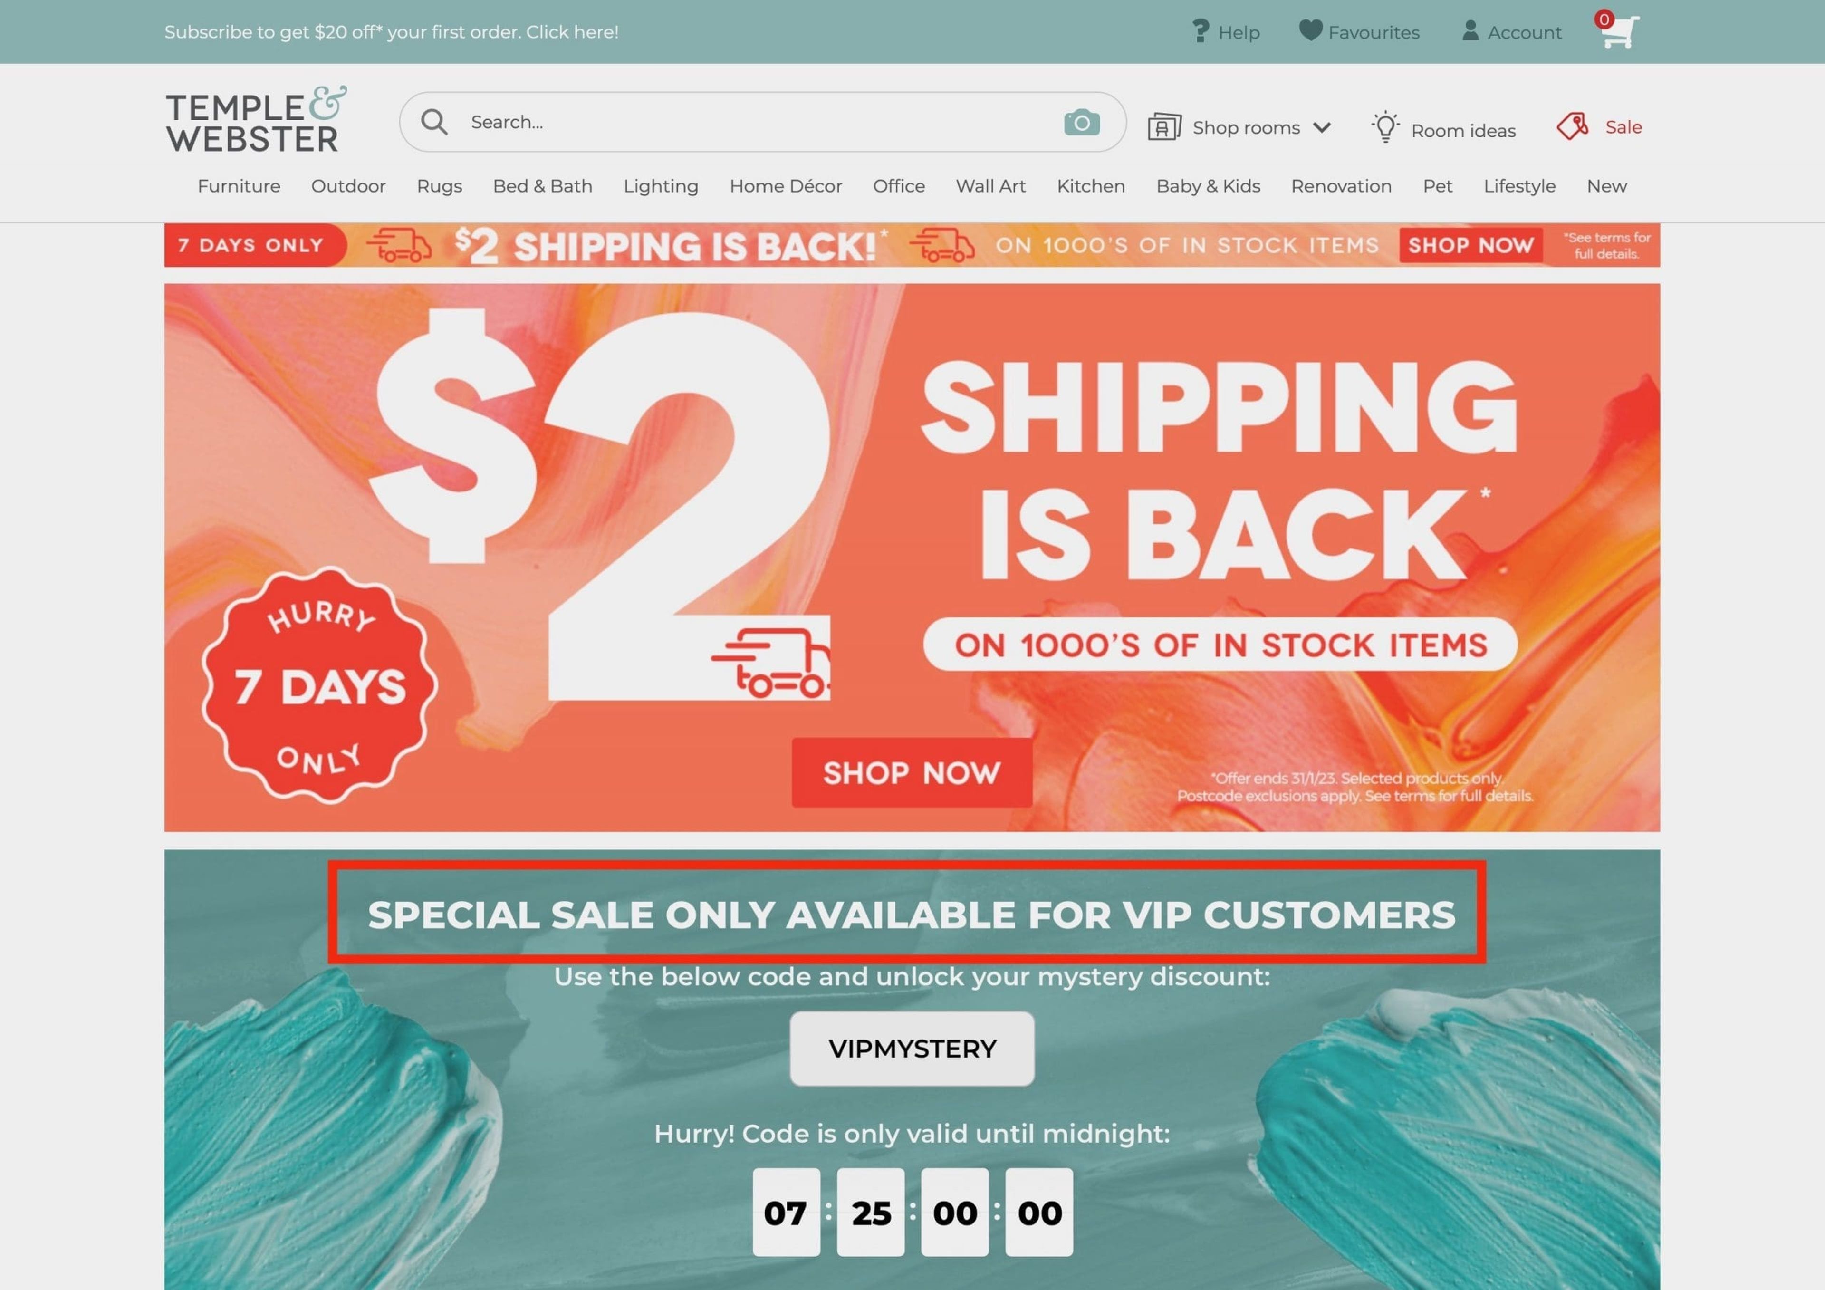Copy the VIPMYSTERY code button
Viewport: 1825px width, 1290px height.
(x=912, y=1049)
